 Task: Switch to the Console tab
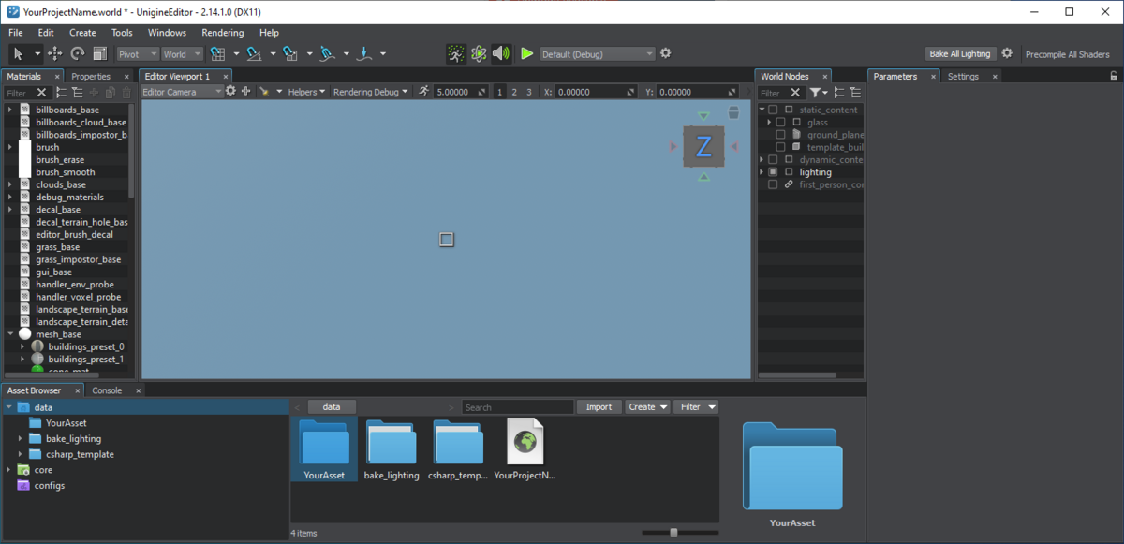pyautogui.click(x=107, y=390)
